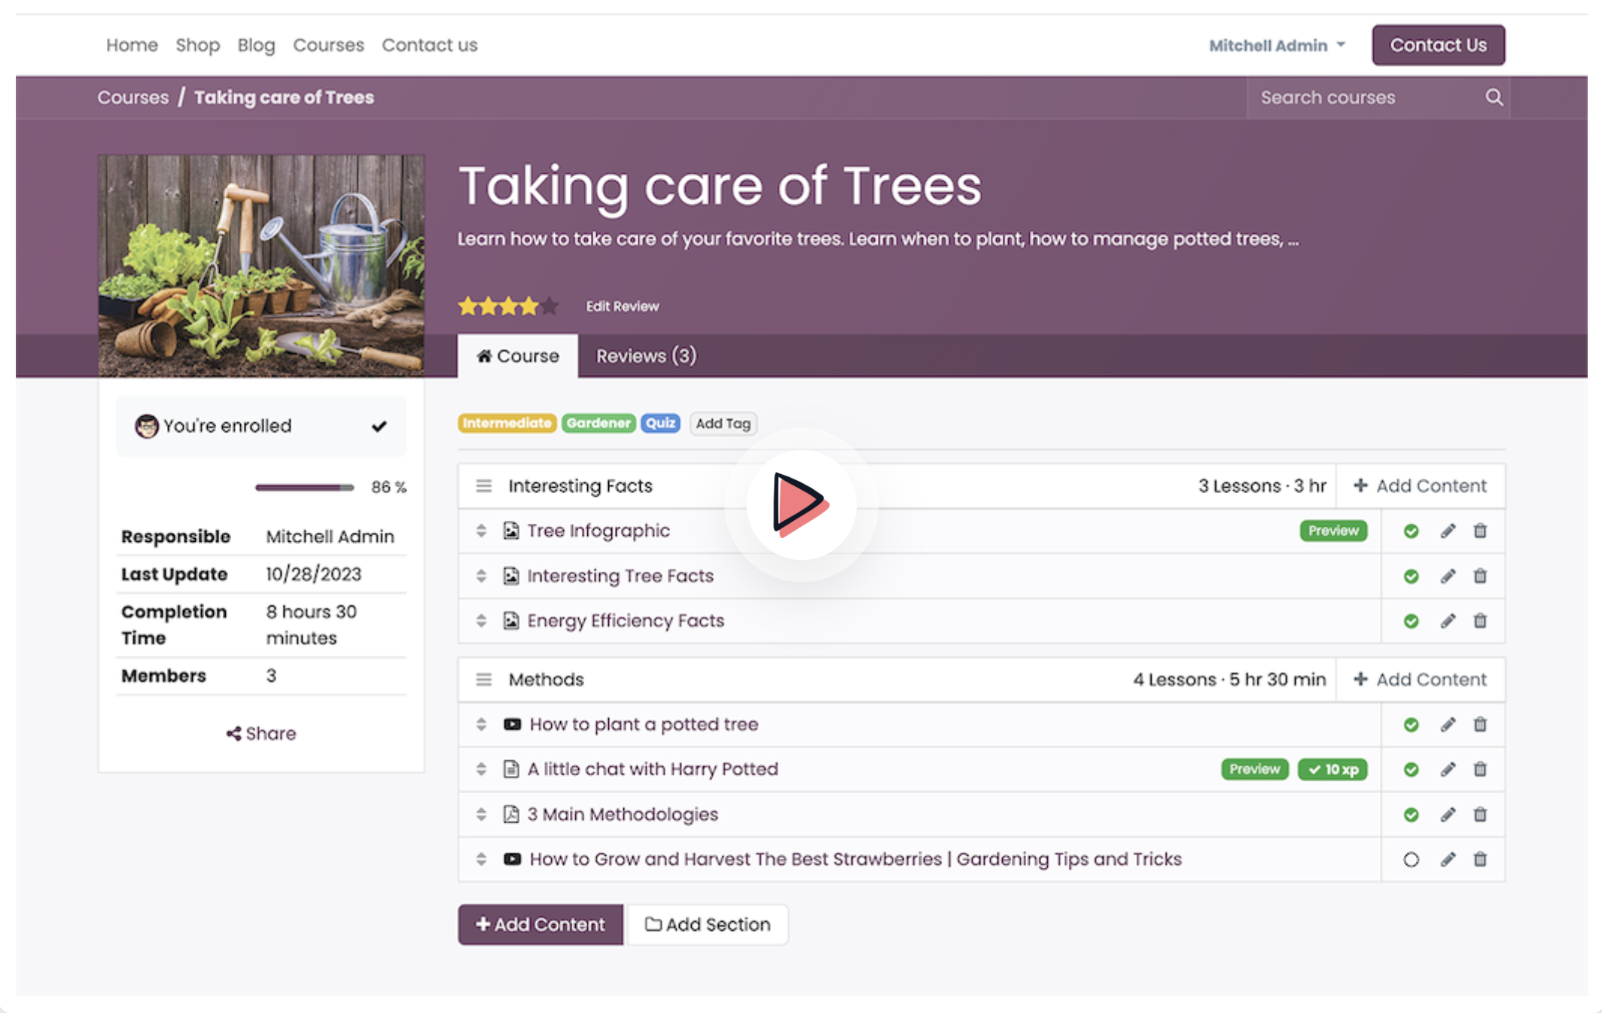Viewport: 1602px width, 1013px height.
Task: Click the blue Quiz tag badge
Action: coord(660,423)
